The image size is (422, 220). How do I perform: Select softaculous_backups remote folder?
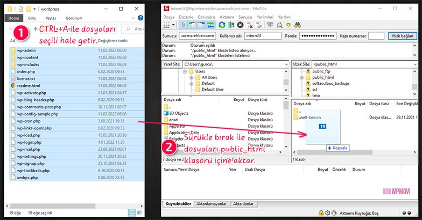pos(330,84)
